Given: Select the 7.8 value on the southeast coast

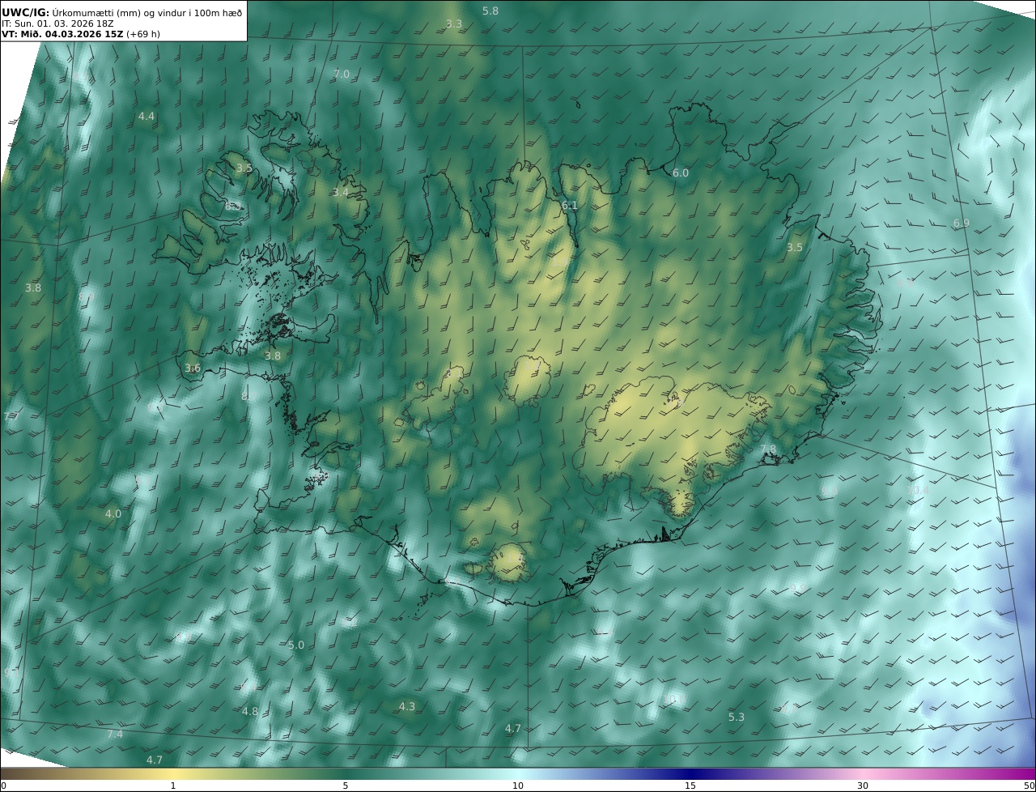Looking at the screenshot, I should pos(768,449).
